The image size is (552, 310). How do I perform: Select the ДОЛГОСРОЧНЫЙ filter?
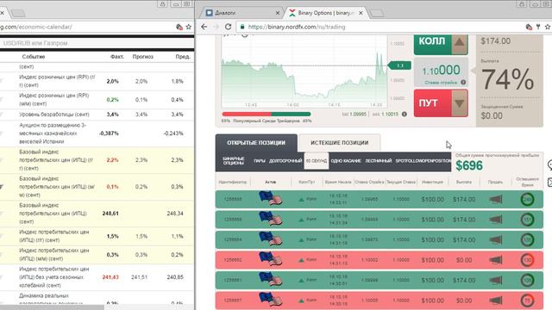click(285, 161)
